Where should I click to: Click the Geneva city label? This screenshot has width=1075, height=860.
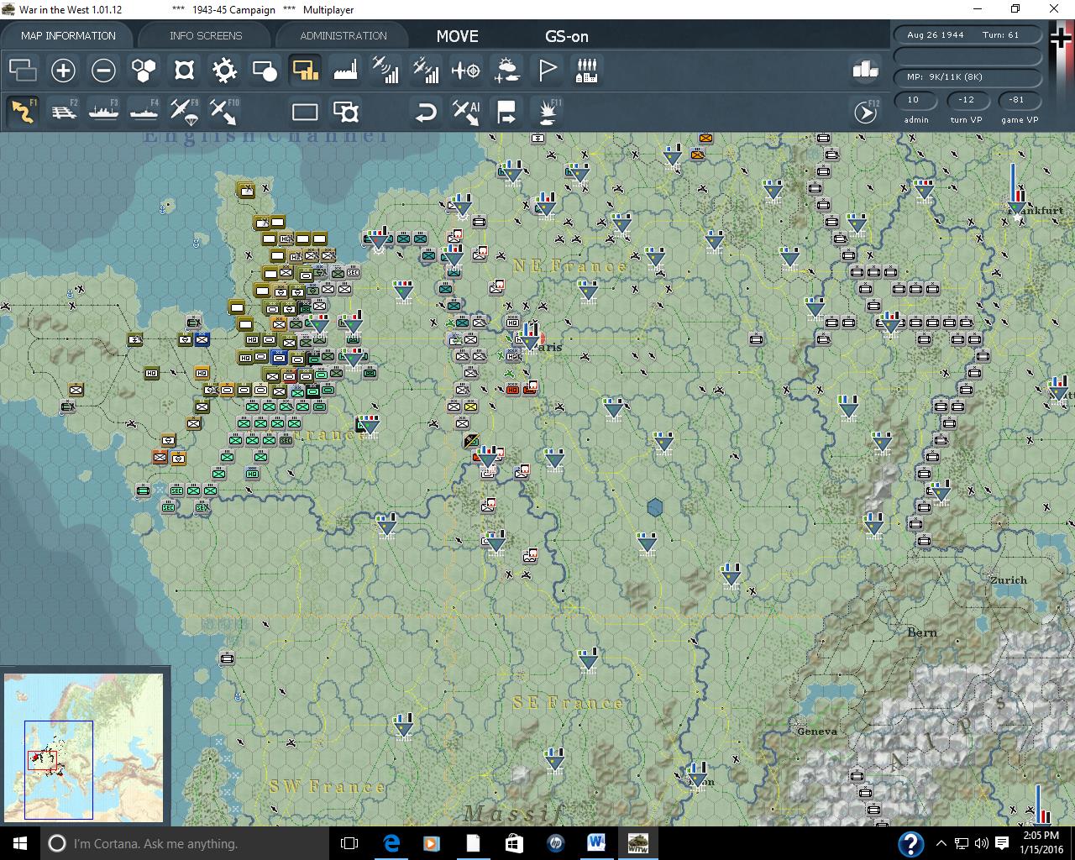[817, 732]
